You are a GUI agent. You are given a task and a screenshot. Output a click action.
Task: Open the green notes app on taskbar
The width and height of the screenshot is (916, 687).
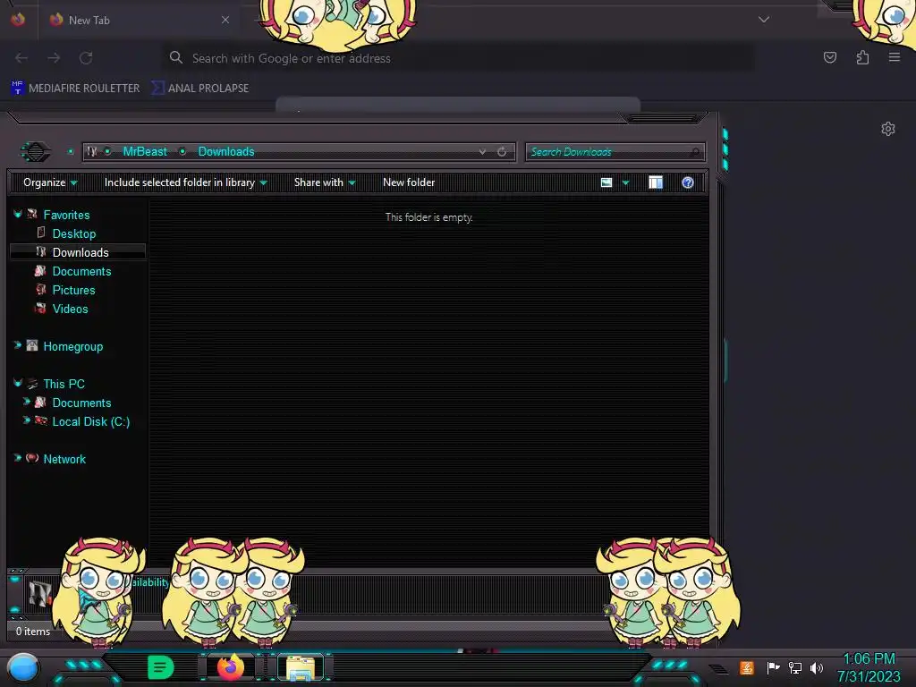tap(160, 667)
